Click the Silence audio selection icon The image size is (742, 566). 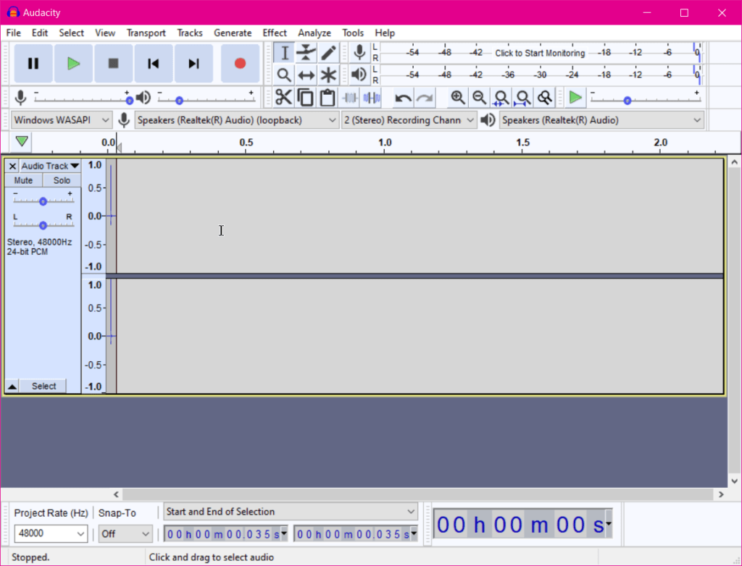tap(372, 98)
